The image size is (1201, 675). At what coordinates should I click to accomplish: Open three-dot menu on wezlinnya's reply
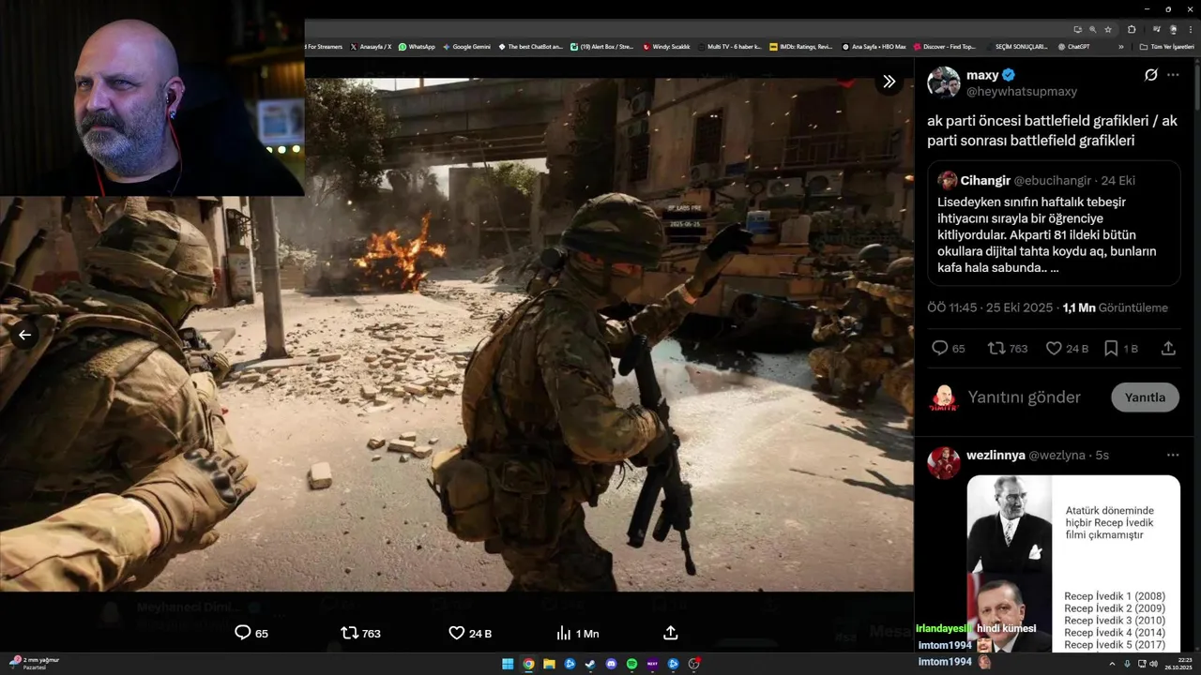[x=1173, y=455]
